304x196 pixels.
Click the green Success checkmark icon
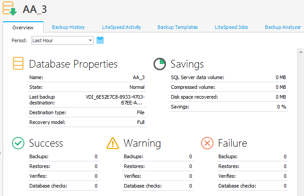(18, 143)
